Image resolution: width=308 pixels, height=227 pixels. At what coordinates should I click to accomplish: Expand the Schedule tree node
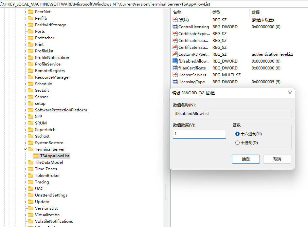coord(25,84)
